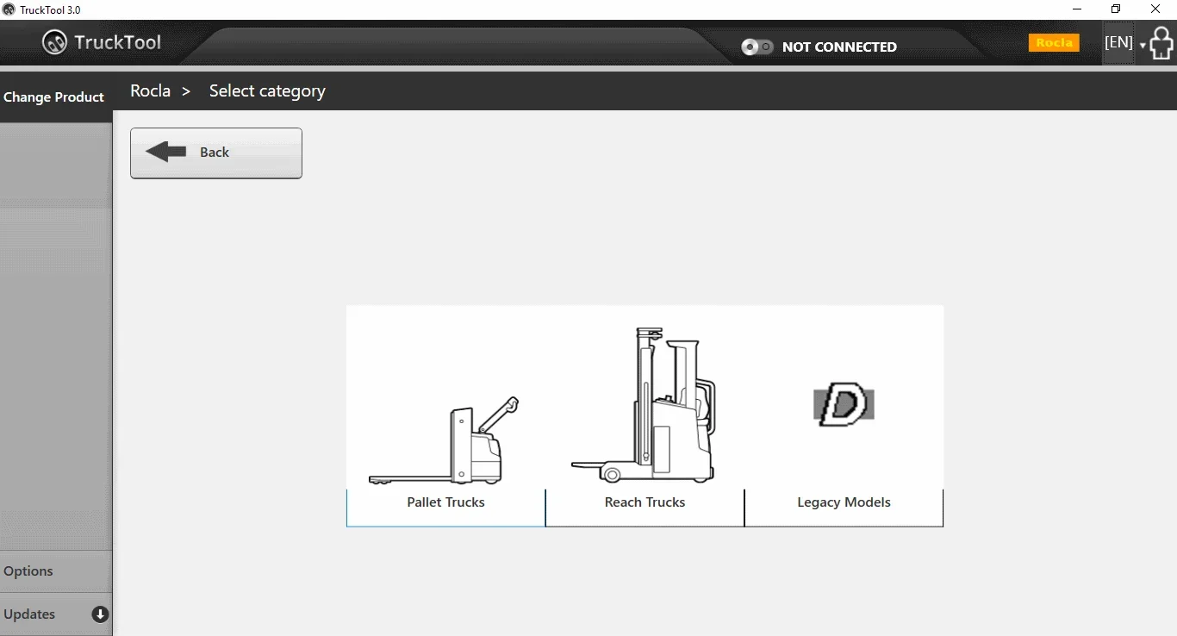Click the orange Rocla brand badge
The image size is (1177, 636).
[1054, 42]
